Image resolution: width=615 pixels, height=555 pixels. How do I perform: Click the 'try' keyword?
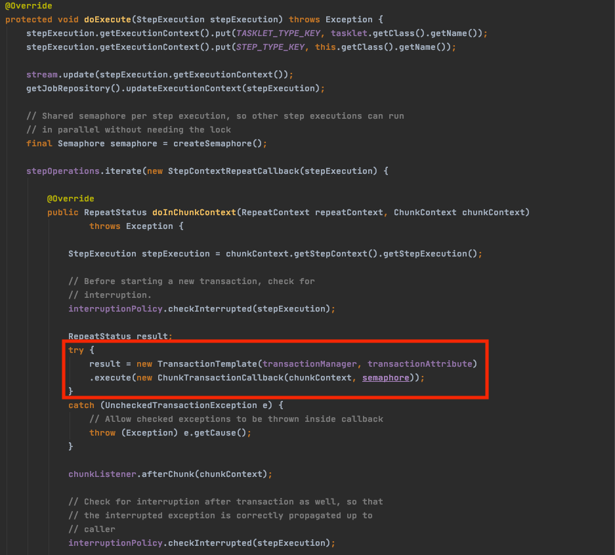tap(76, 350)
